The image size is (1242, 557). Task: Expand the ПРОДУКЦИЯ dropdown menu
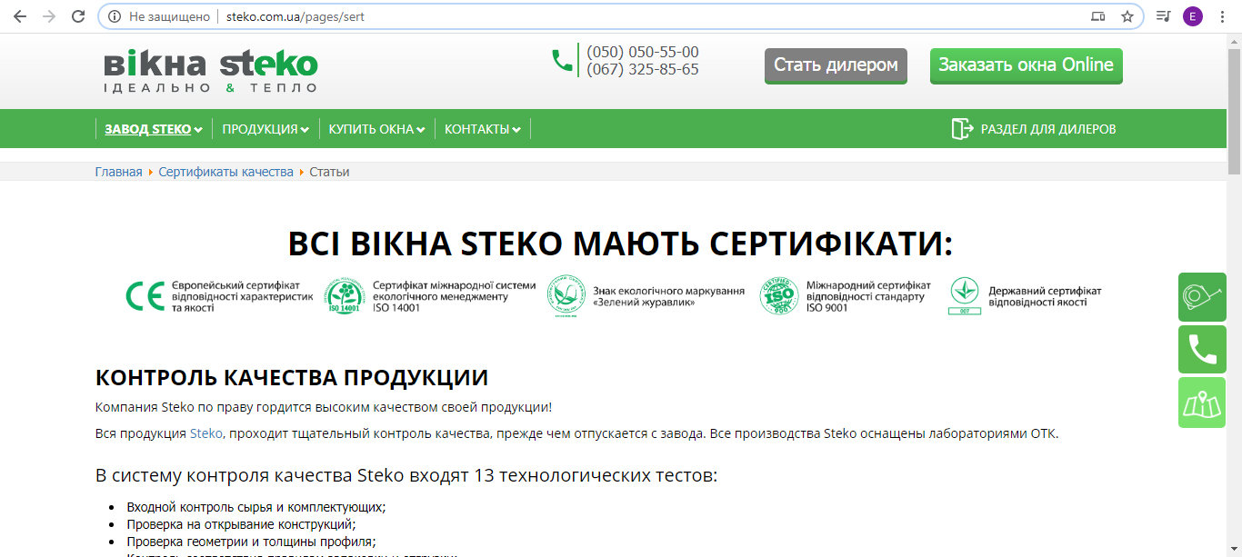pos(265,129)
